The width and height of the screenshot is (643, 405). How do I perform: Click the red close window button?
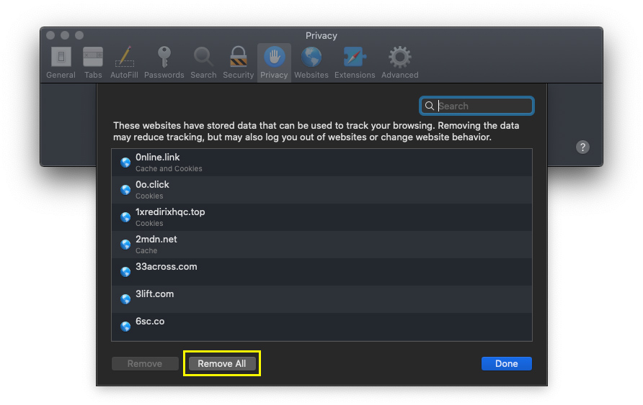[x=50, y=35]
